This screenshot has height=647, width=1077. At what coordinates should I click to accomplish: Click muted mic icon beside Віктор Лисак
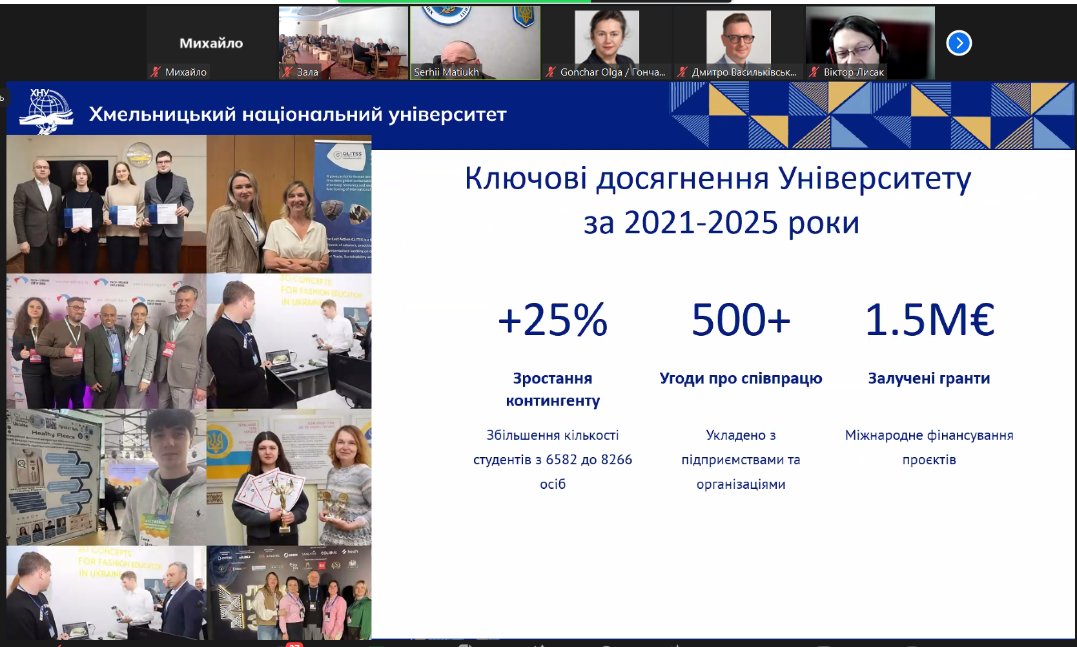(814, 72)
